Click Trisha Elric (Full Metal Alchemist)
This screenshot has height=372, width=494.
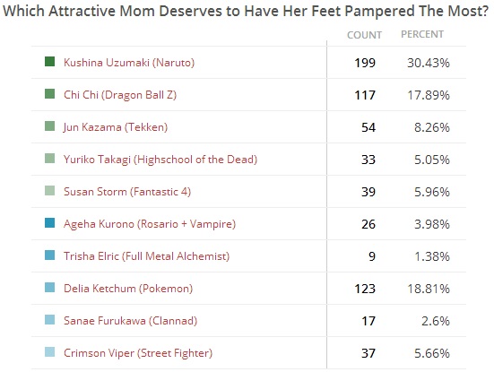[x=146, y=256]
